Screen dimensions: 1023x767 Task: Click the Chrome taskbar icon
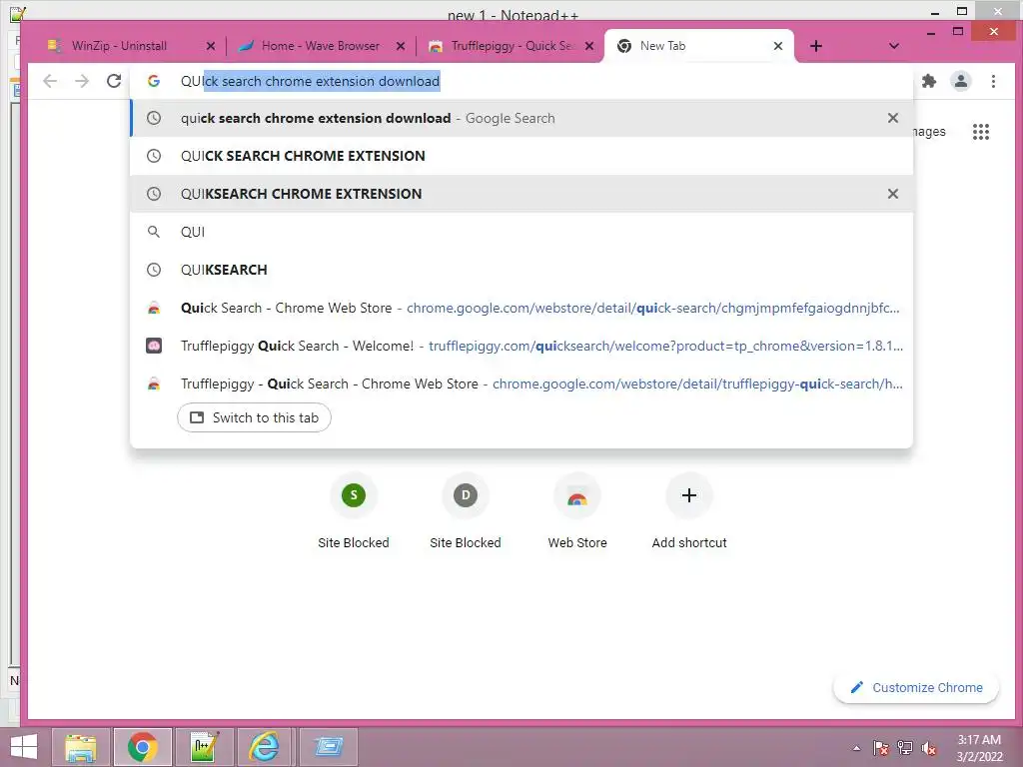[x=142, y=747]
